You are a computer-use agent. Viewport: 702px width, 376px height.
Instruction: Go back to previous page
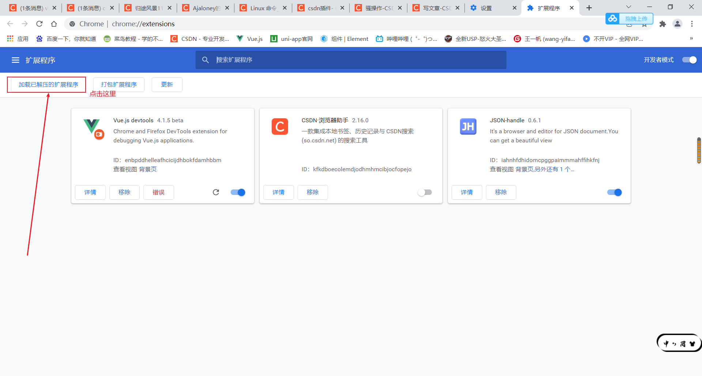tap(10, 24)
